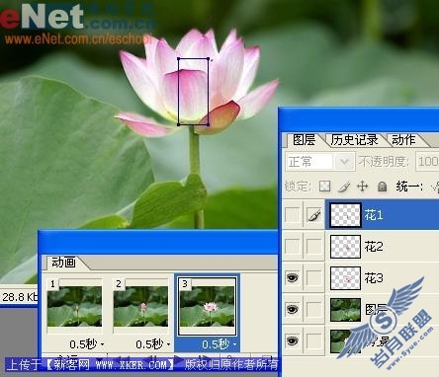Screen dimensions: 439x377
Task: Select the 背景 layer thumbnail
Action: point(345,340)
